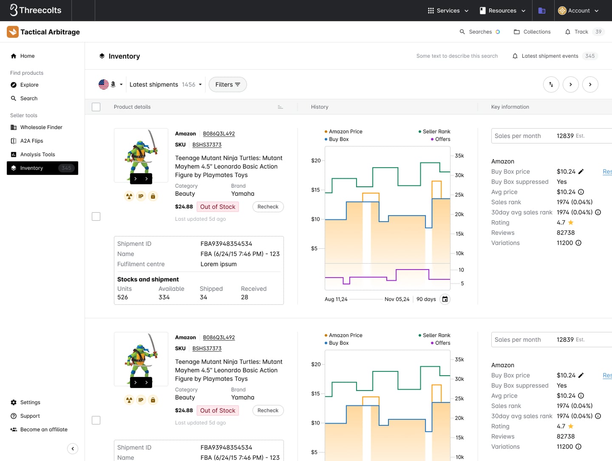Screen dimensions: 612x461
Task: Expand the marketplace country selector
Action: (x=111, y=84)
